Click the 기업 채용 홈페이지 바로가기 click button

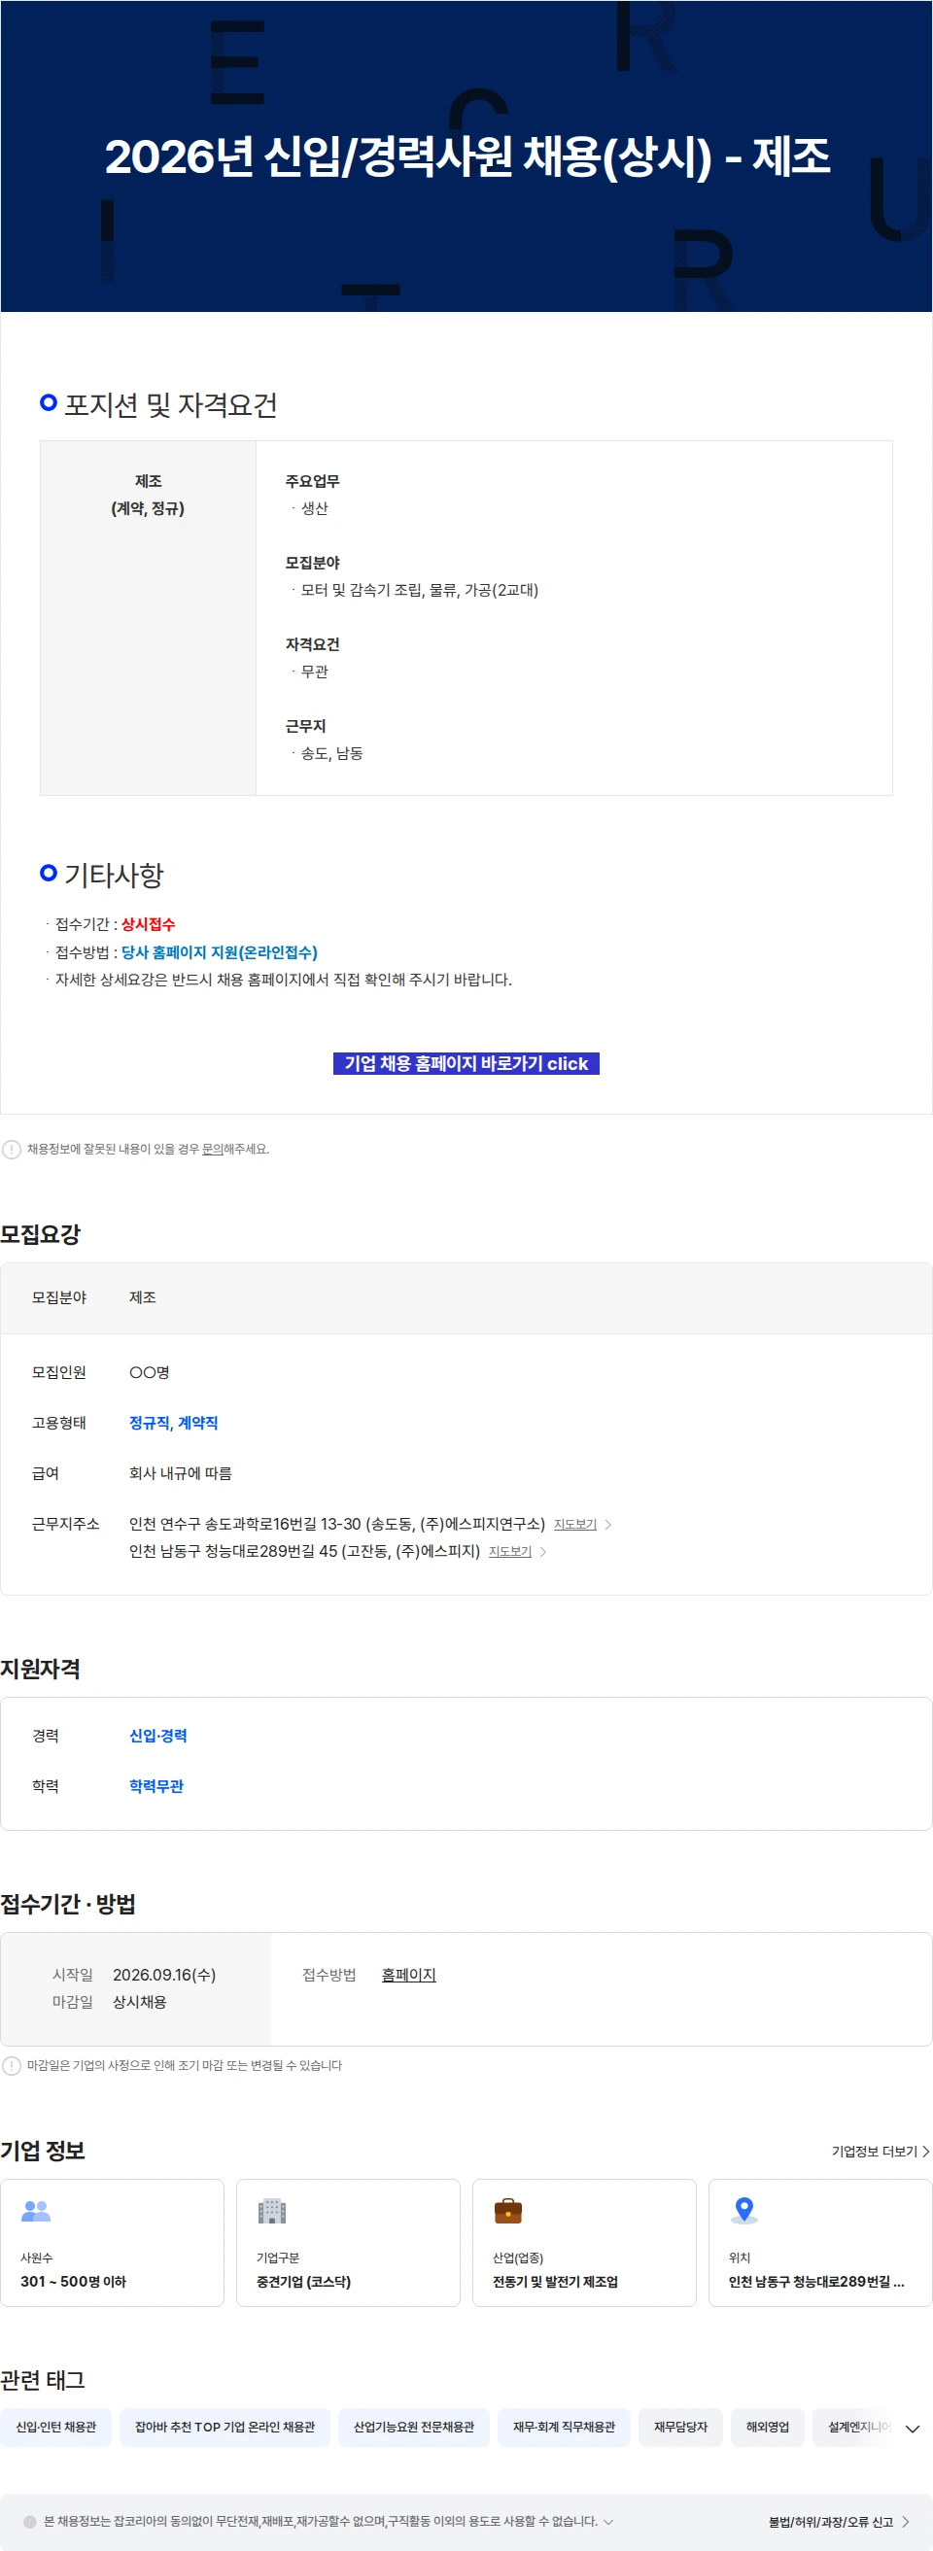coord(466,1063)
